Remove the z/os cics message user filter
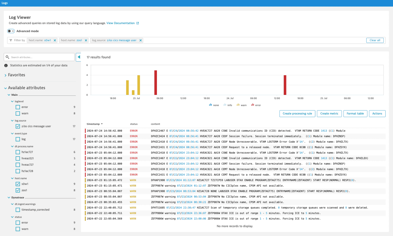This screenshot has width=393, height=236. (141, 40)
